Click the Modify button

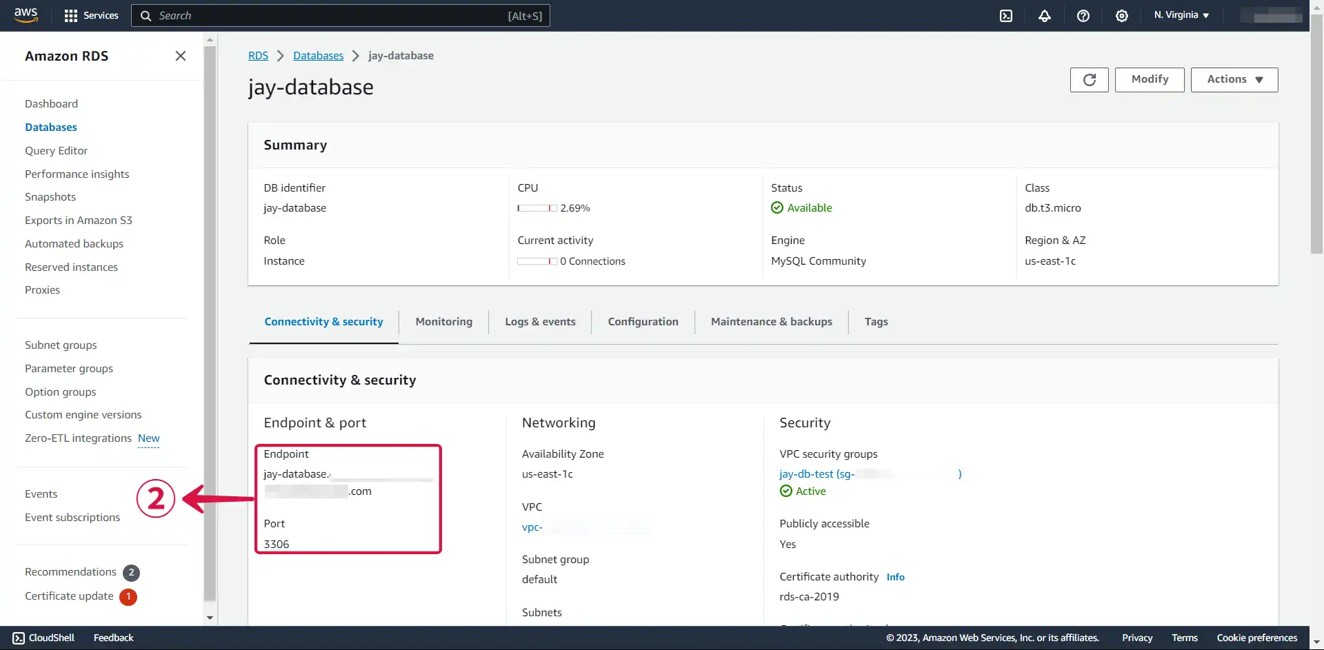click(x=1150, y=80)
